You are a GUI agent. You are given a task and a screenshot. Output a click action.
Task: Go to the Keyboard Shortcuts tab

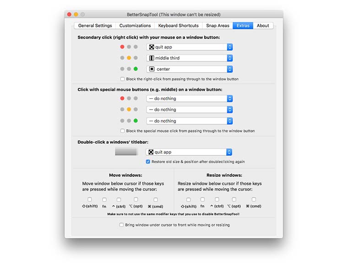coord(178,26)
